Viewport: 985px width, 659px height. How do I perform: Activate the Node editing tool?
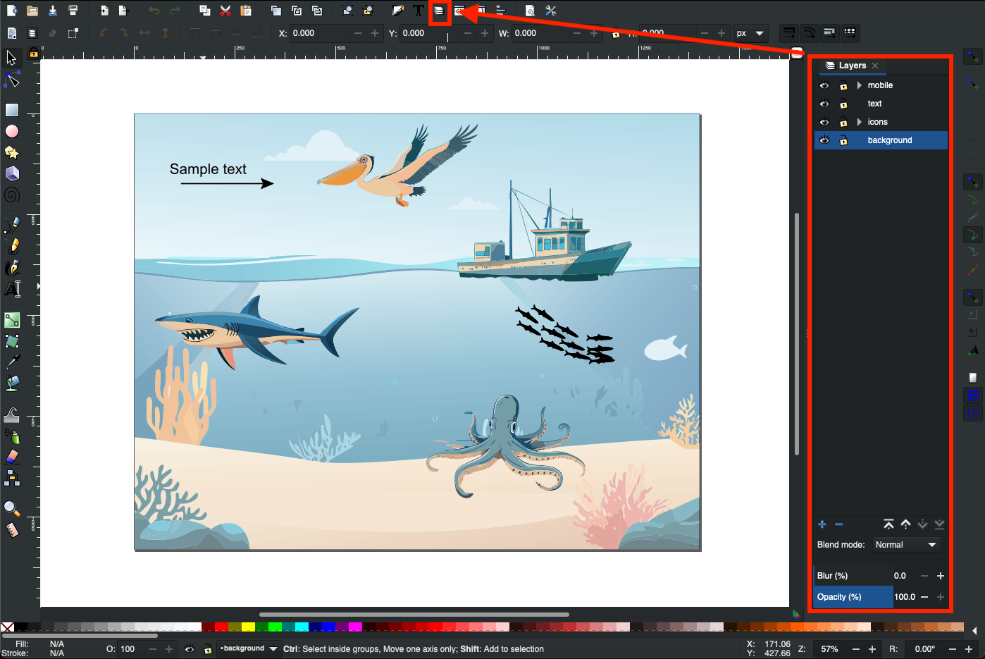pyautogui.click(x=11, y=80)
